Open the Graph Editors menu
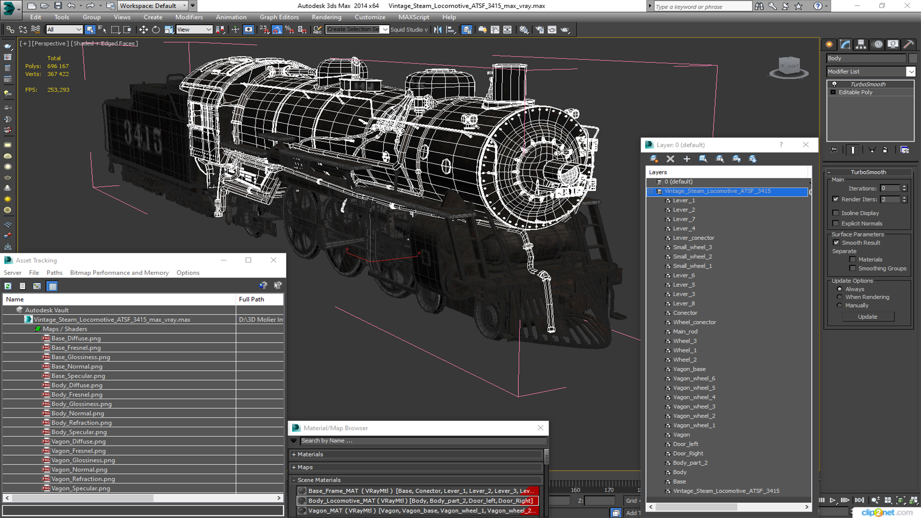The image size is (921, 518). click(x=279, y=17)
